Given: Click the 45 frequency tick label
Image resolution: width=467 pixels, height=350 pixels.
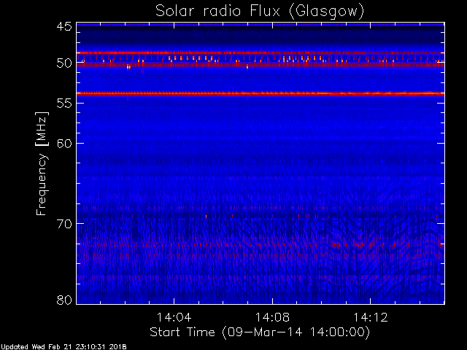Looking at the screenshot, I should [64, 26].
